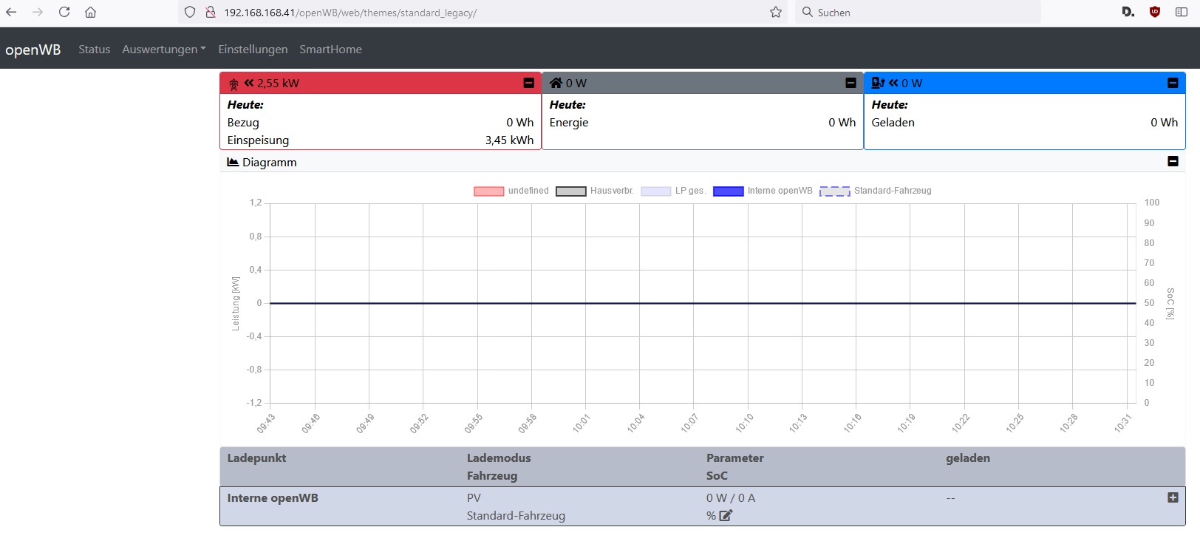Collapse the red grid power panel
The image size is (1200, 544).
click(x=529, y=83)
